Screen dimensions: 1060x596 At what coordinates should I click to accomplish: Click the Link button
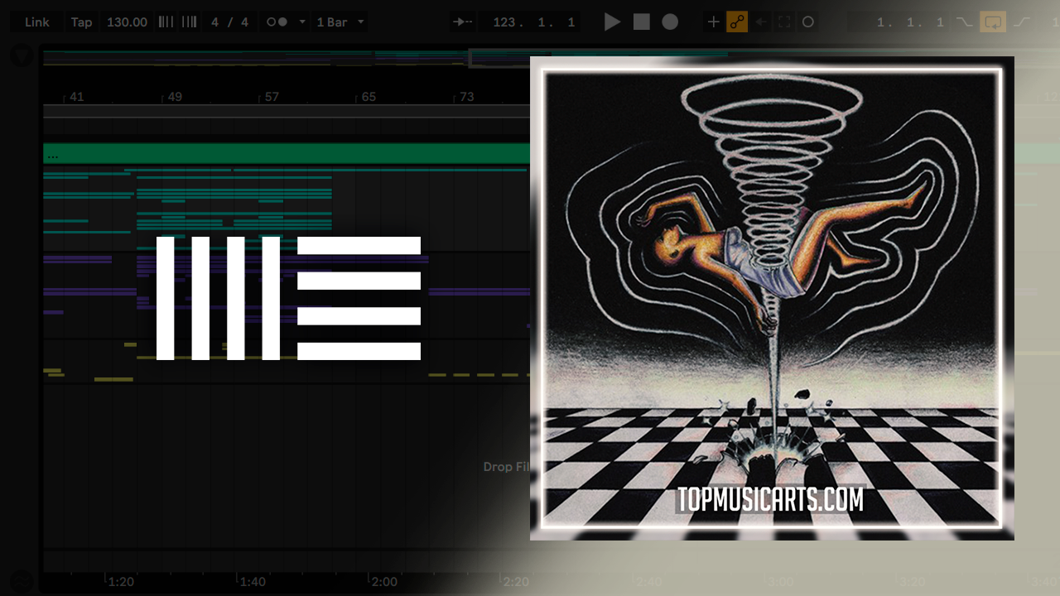click(36, 22)
